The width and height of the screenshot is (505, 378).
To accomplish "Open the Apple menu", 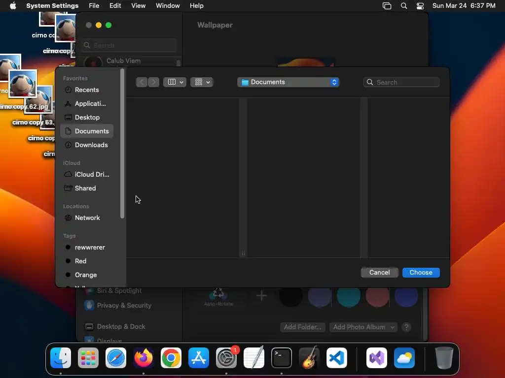I will (13, 6).
